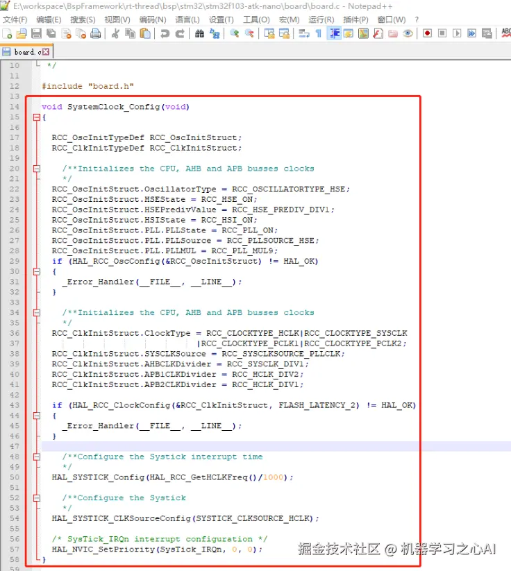Screen dimensions: 511x571
Task: Collapse the if block fold at line 44
Action: tap(36, 416)
